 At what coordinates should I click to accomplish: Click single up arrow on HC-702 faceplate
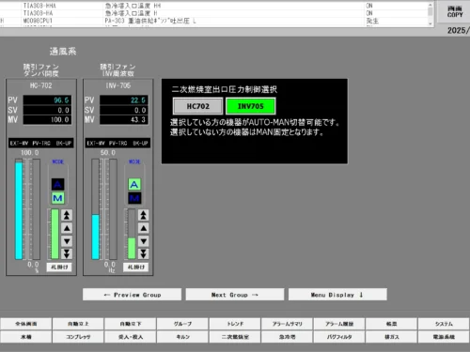pos(67,228)
